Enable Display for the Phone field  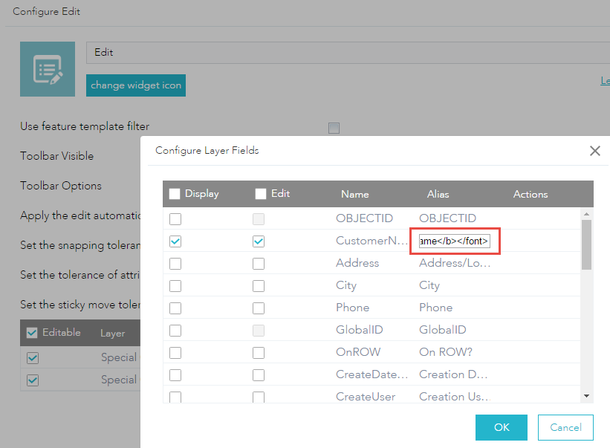175,308
